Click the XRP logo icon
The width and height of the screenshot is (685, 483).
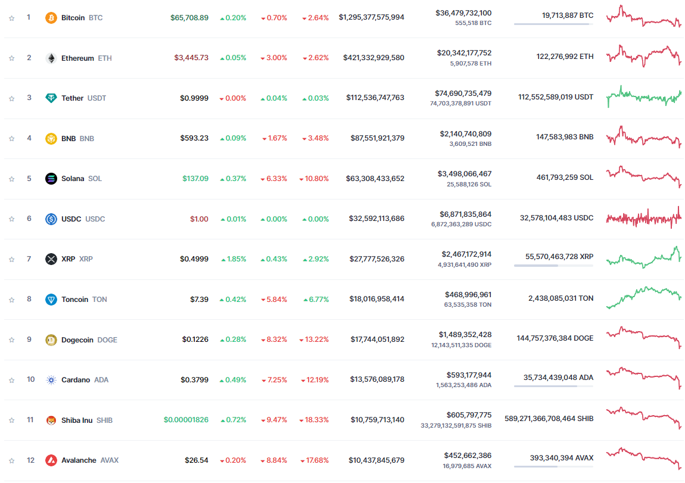[x=51, y=259]
